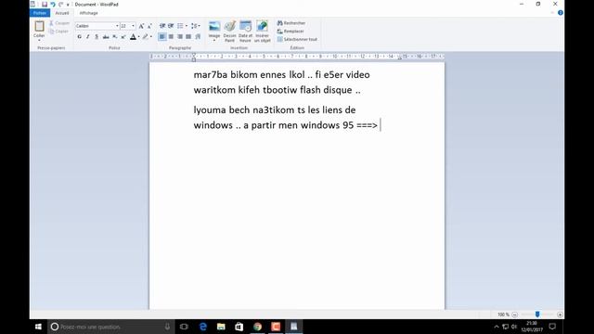This screenshot has width=594, height=334.
Task: Open the Windows Store taskbar icon
Action: [239, 327]
